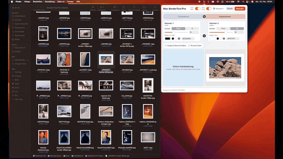This screenshot has height=159, width=283.
Task: Toggle the Auto-start switch
Action: coord(198,8)
